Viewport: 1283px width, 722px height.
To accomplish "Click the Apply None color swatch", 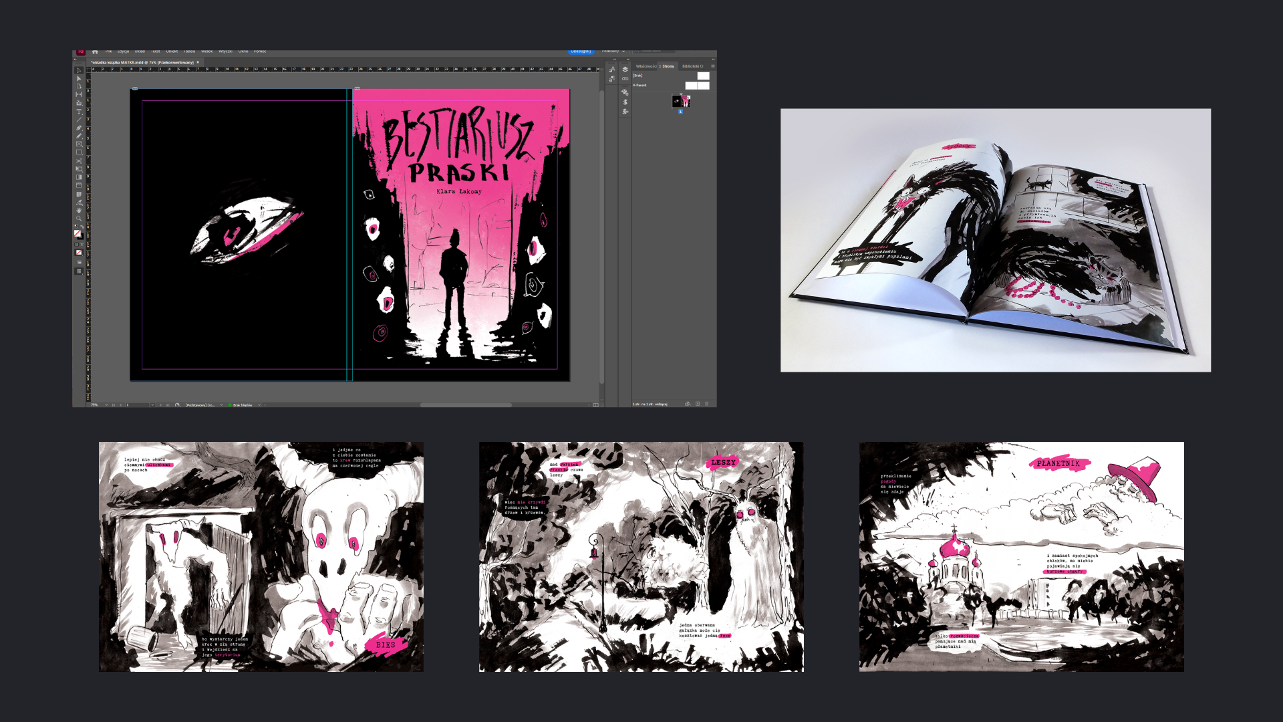I will [x=79, y=253].
